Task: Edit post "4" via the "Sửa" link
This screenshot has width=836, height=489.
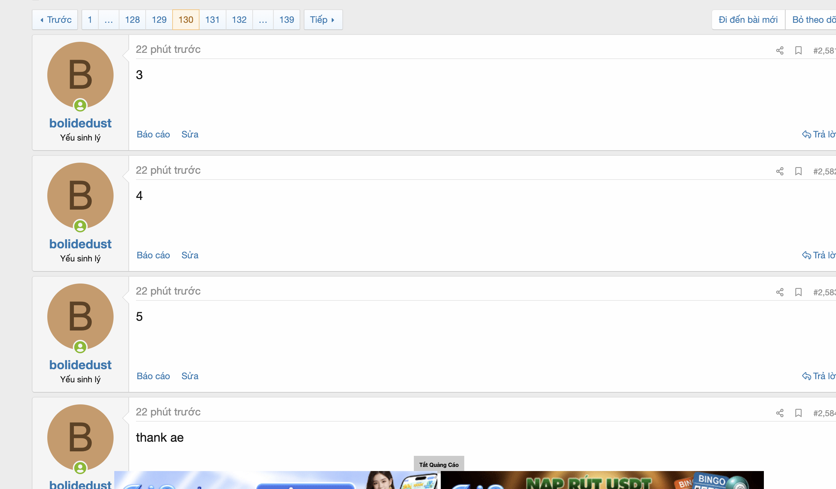Action: click(x=190, y=255)
